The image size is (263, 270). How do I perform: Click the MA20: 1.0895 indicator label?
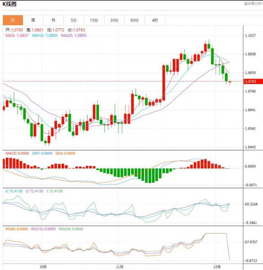[74, 36]
